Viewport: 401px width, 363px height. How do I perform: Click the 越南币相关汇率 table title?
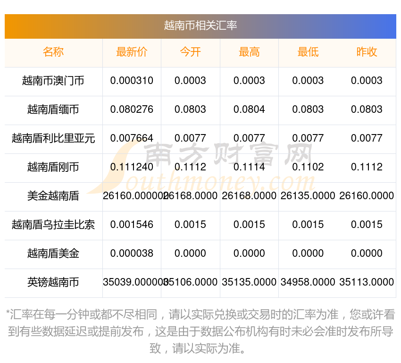(200, 25)
